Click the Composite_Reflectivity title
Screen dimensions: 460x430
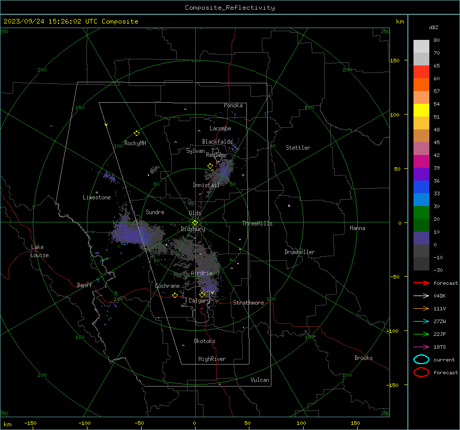(x=229, y=8)
